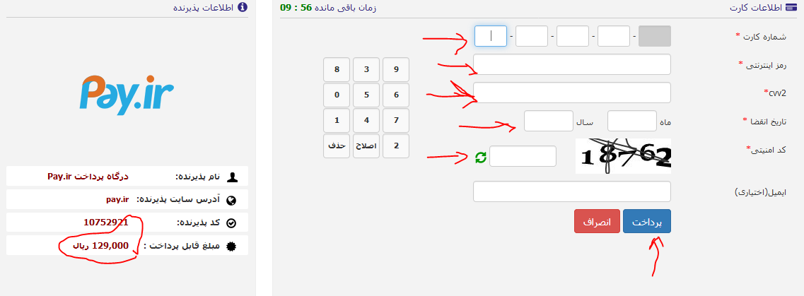Click the gear icon beside payable amount
This screenshot has height=296, width=804.
pyautogui.click(x=231, y=247)
